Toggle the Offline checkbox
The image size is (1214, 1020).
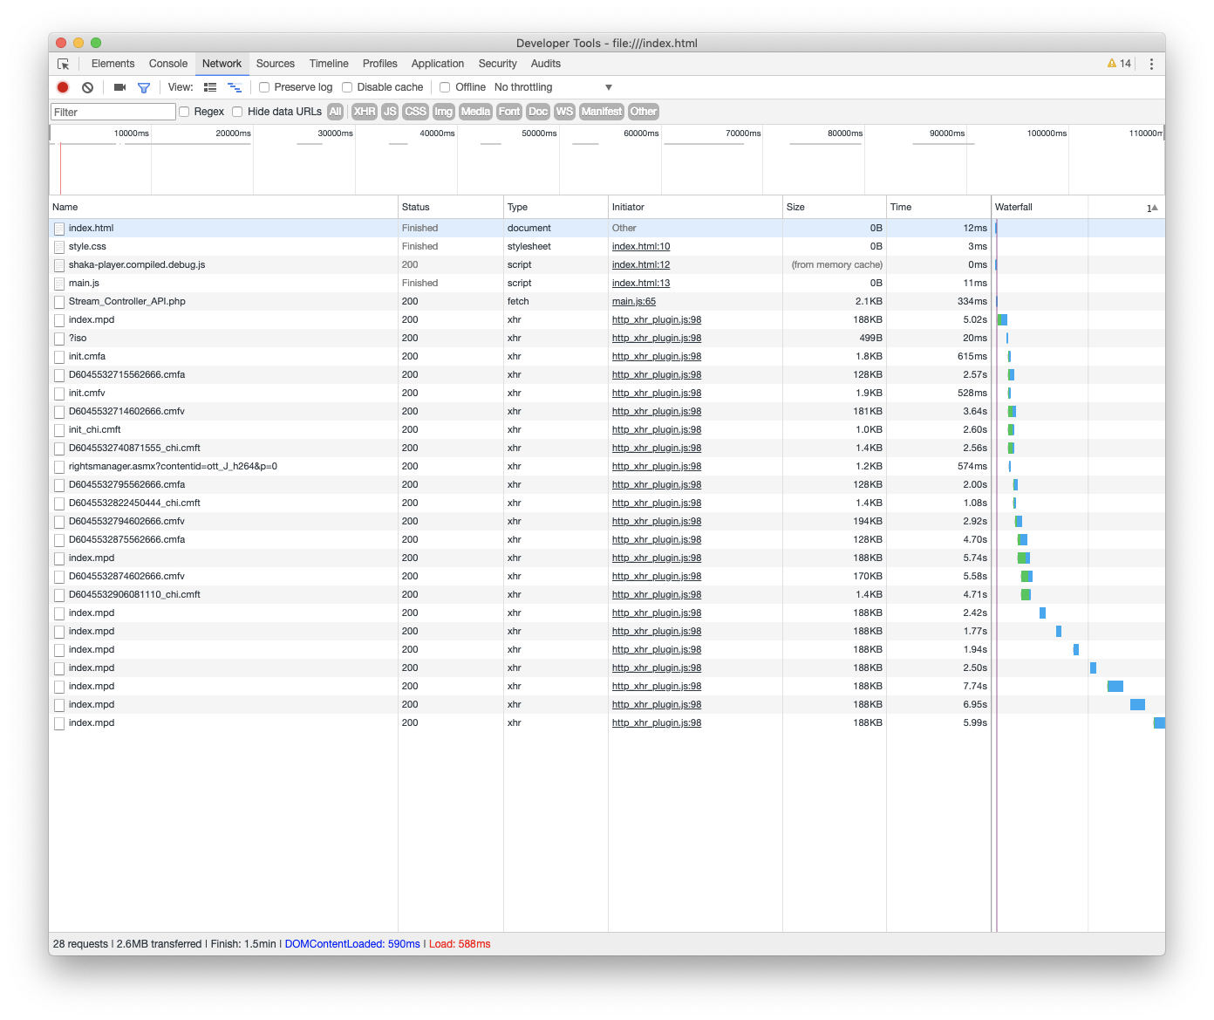pos(445,87)
